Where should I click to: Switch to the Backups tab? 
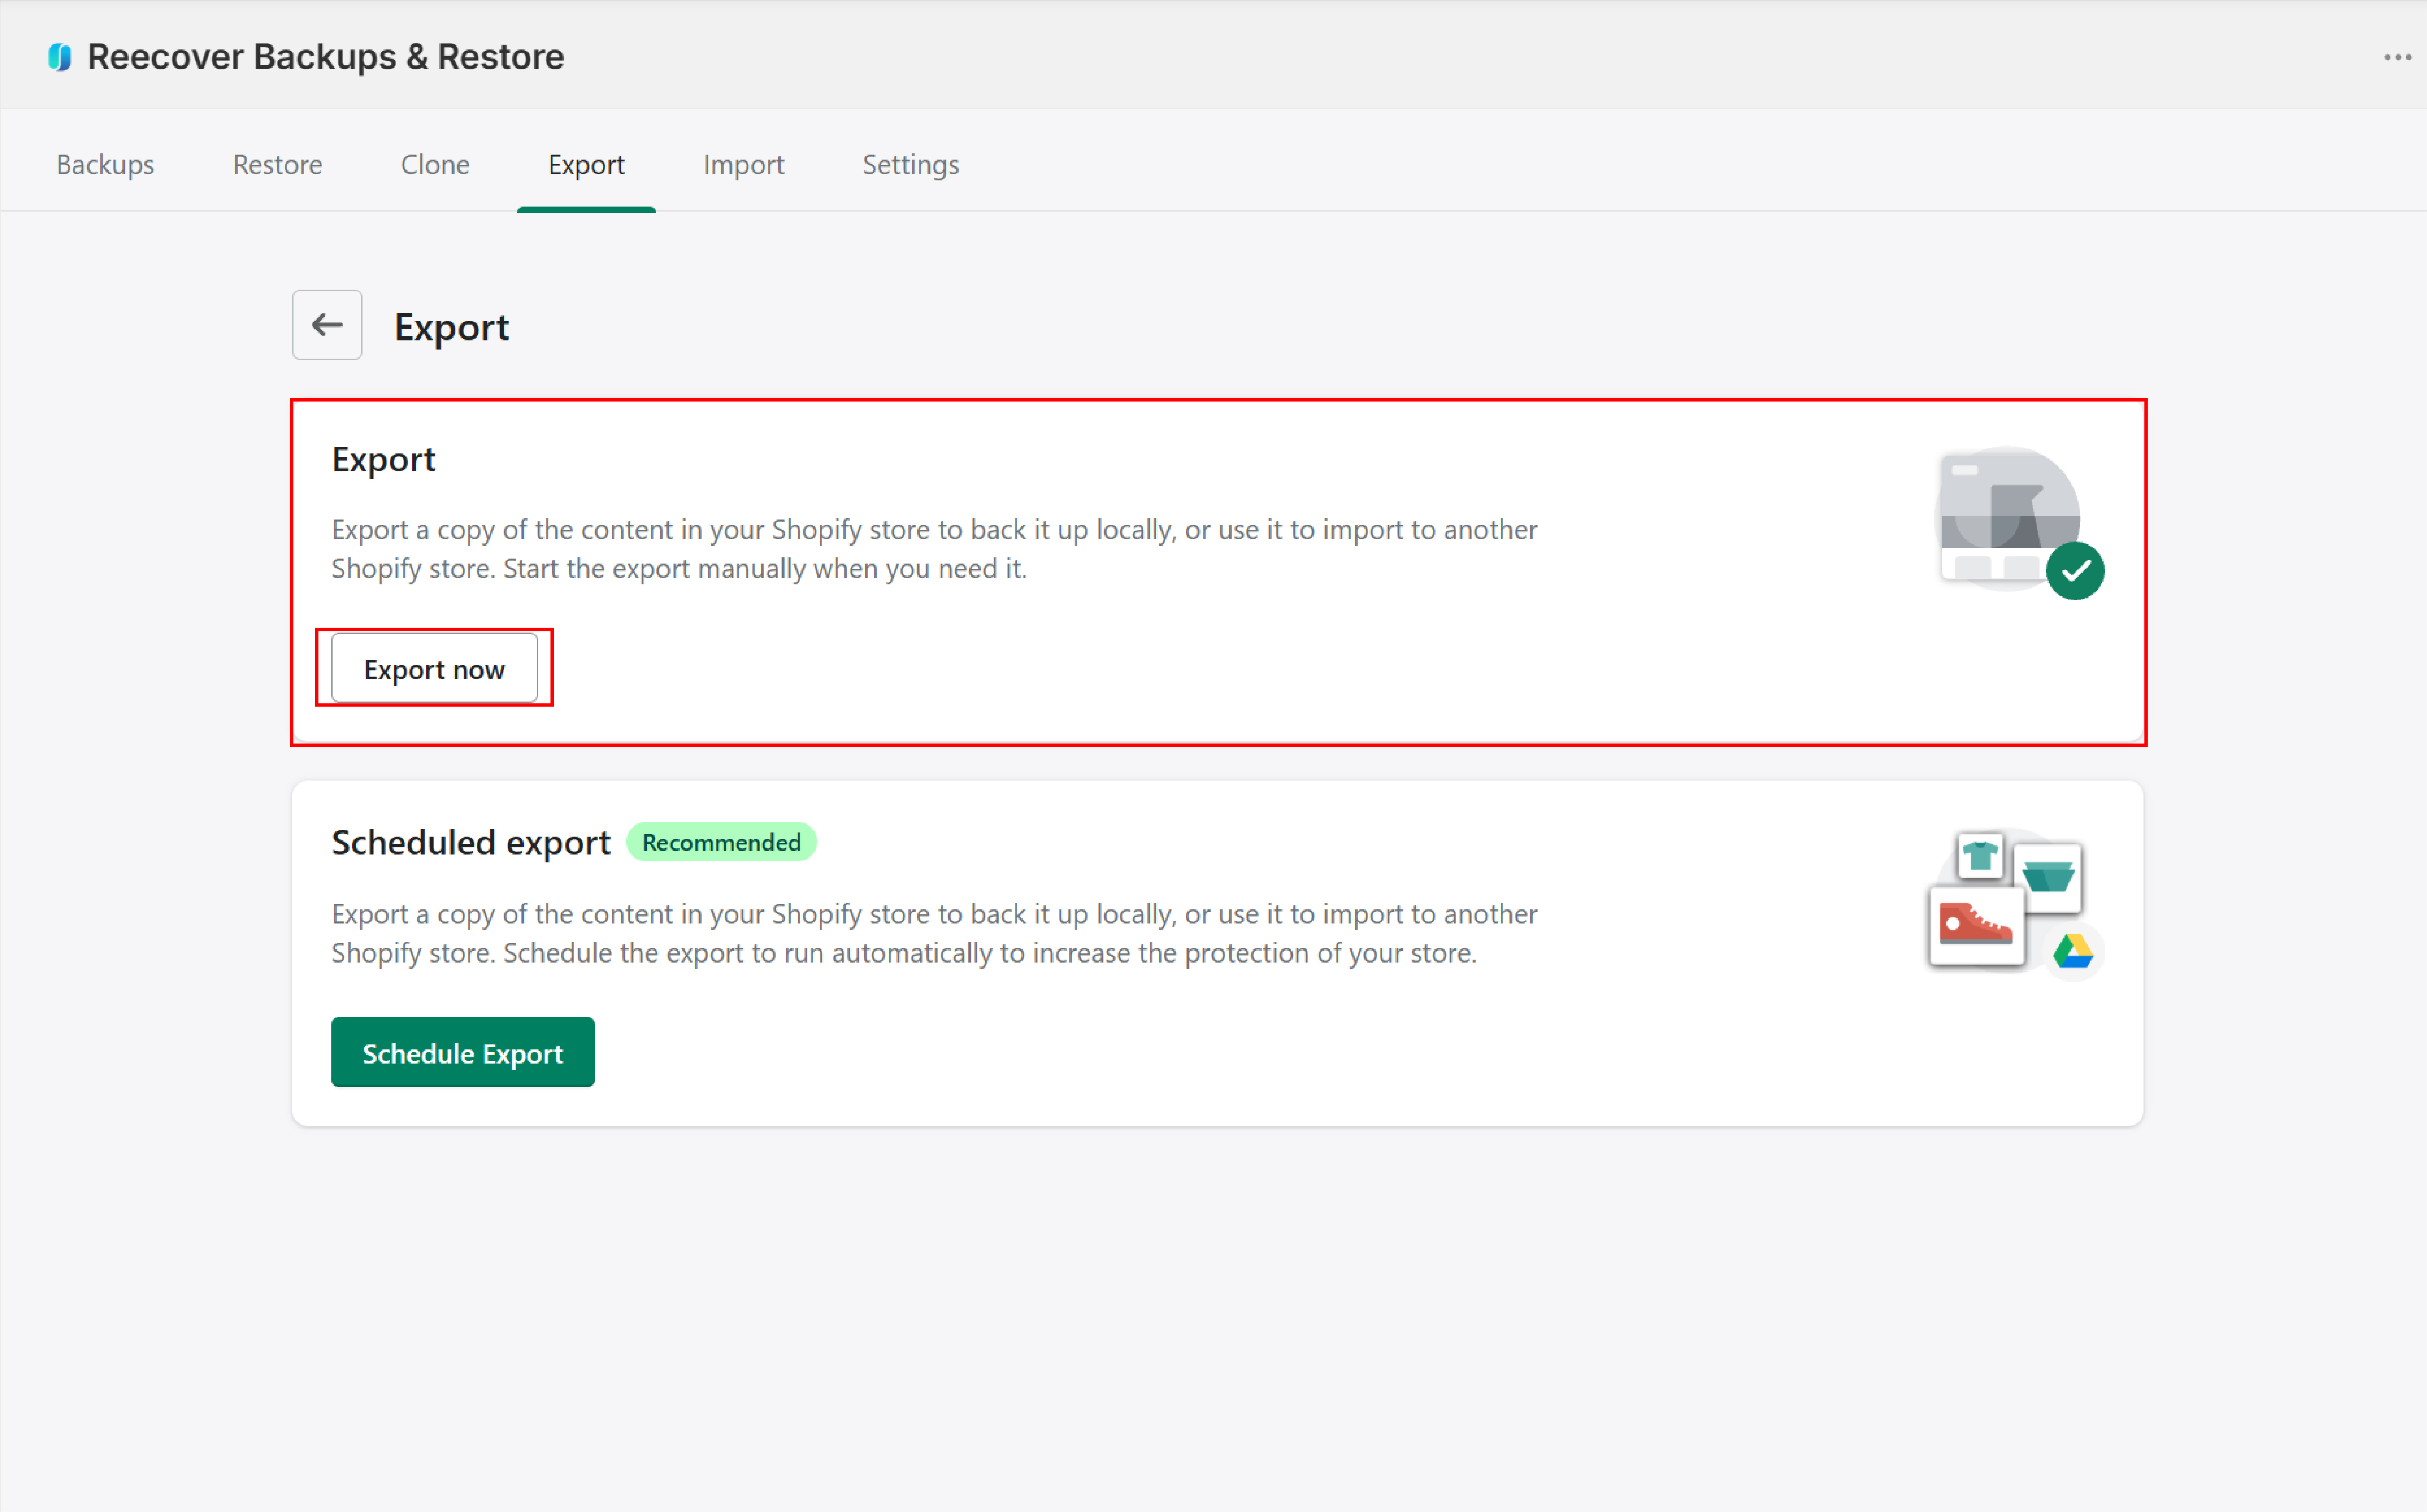pos(105,164)
